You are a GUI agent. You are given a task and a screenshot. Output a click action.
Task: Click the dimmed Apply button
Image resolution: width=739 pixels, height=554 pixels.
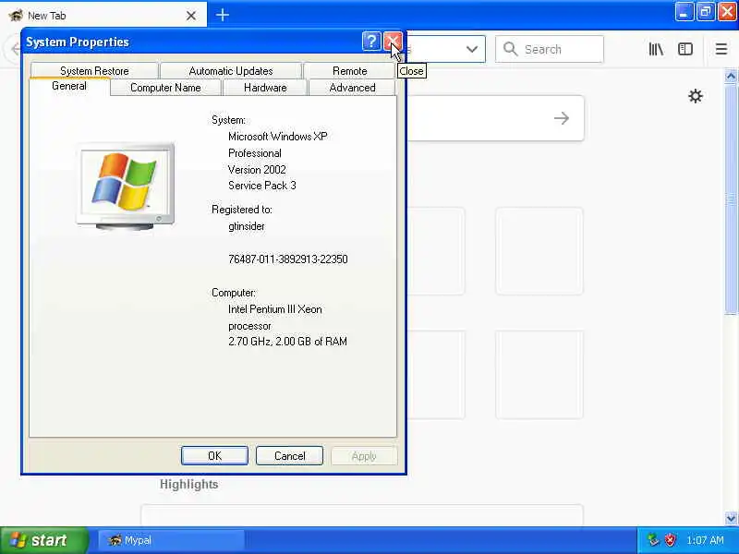point(364,455)
